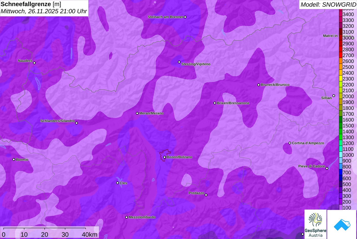The image size is (357, 239).
Task: Select the 2200 m legend color swatch
Action: point(341,84)
